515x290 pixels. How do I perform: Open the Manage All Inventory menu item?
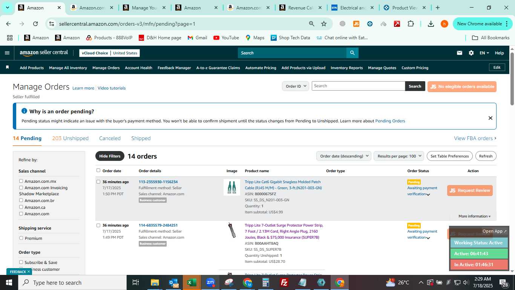68,68
